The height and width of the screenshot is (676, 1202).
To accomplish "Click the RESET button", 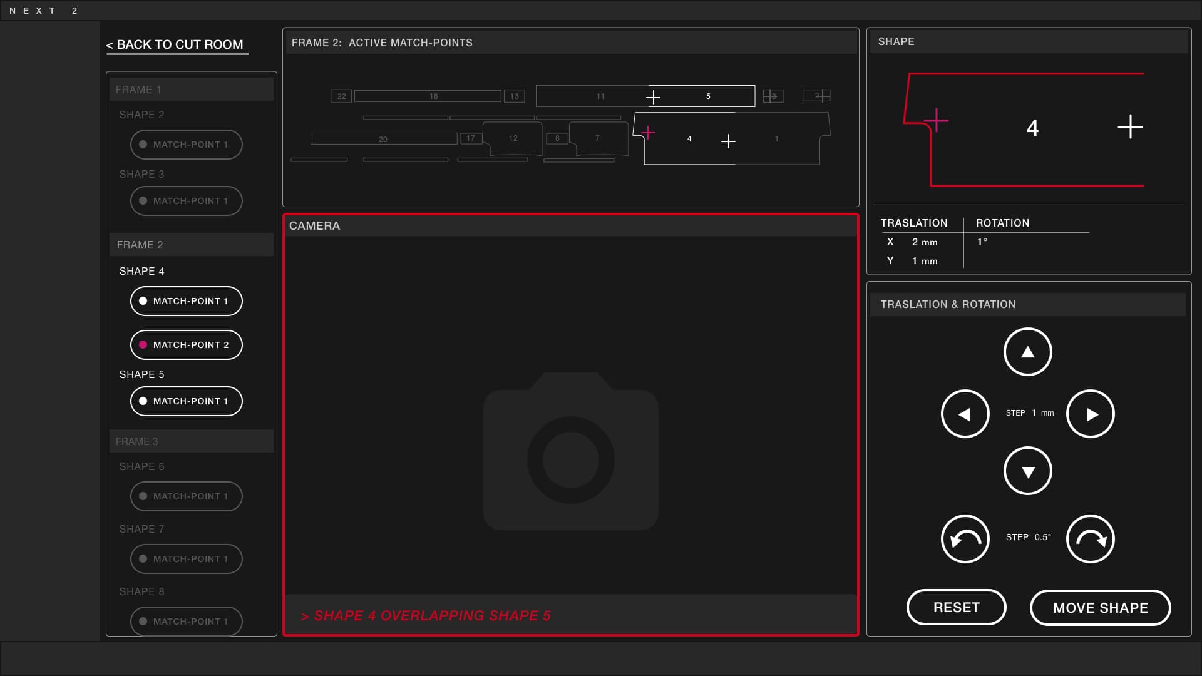I will click(x=957, y=607).
